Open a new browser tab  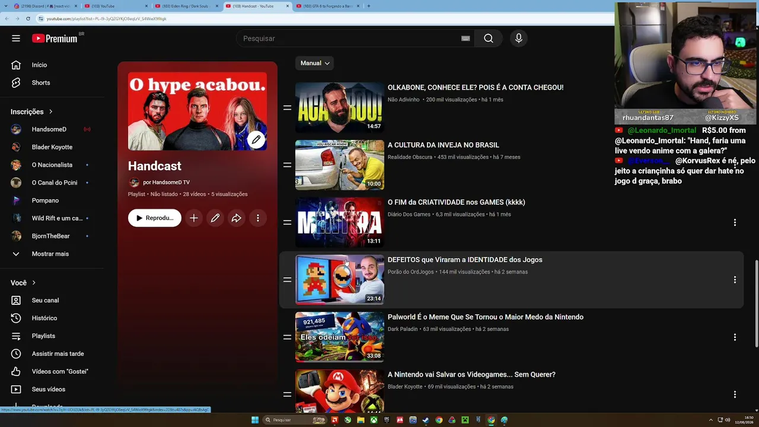[x=369, y=6]
